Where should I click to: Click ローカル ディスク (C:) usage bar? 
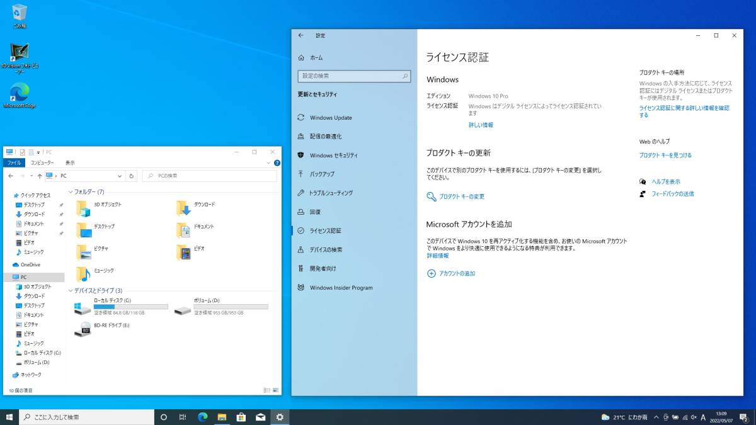pos(130,307)
